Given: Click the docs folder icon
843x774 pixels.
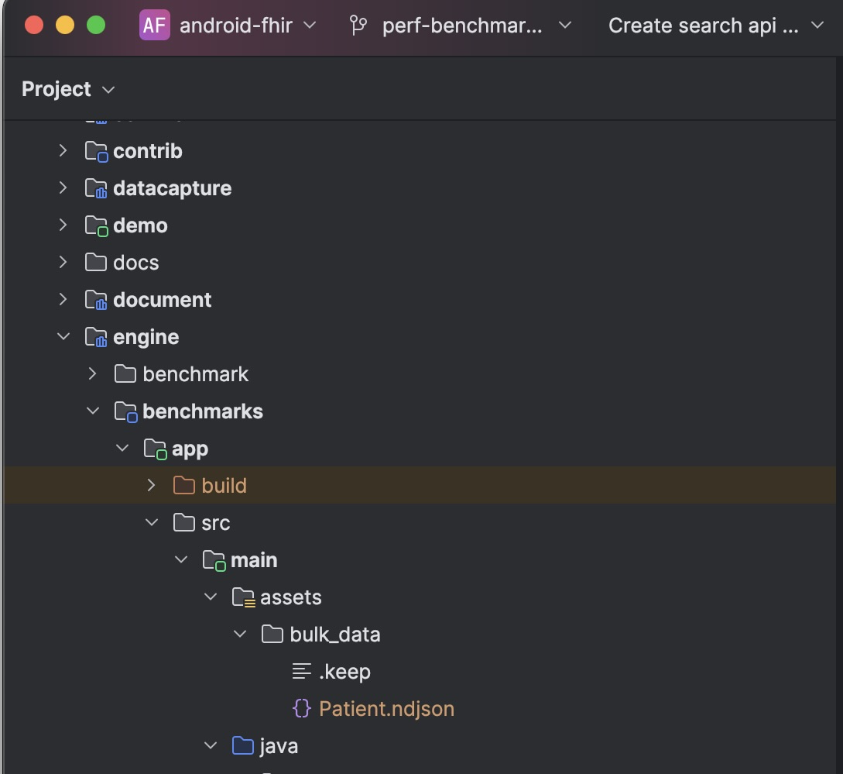Looking at the screenshot, I should 96,262.
